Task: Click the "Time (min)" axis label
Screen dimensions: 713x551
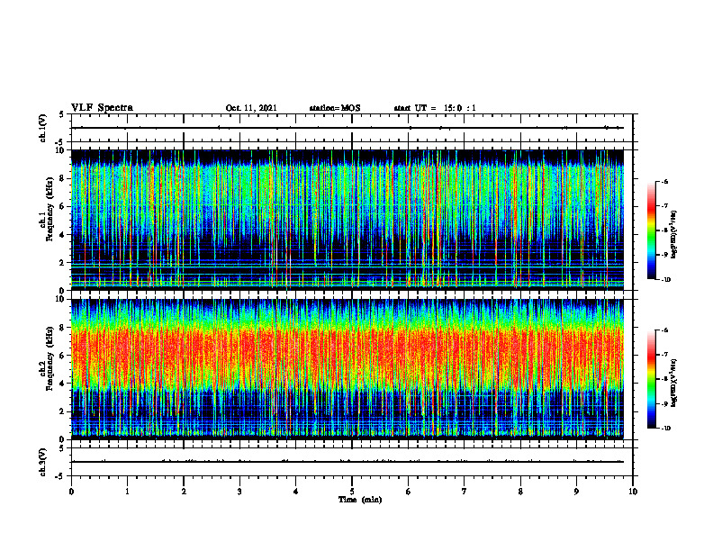Action: click(x=360, y=500)
